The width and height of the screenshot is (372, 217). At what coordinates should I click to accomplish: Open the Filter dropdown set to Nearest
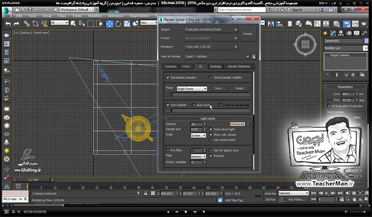[198, 157]
